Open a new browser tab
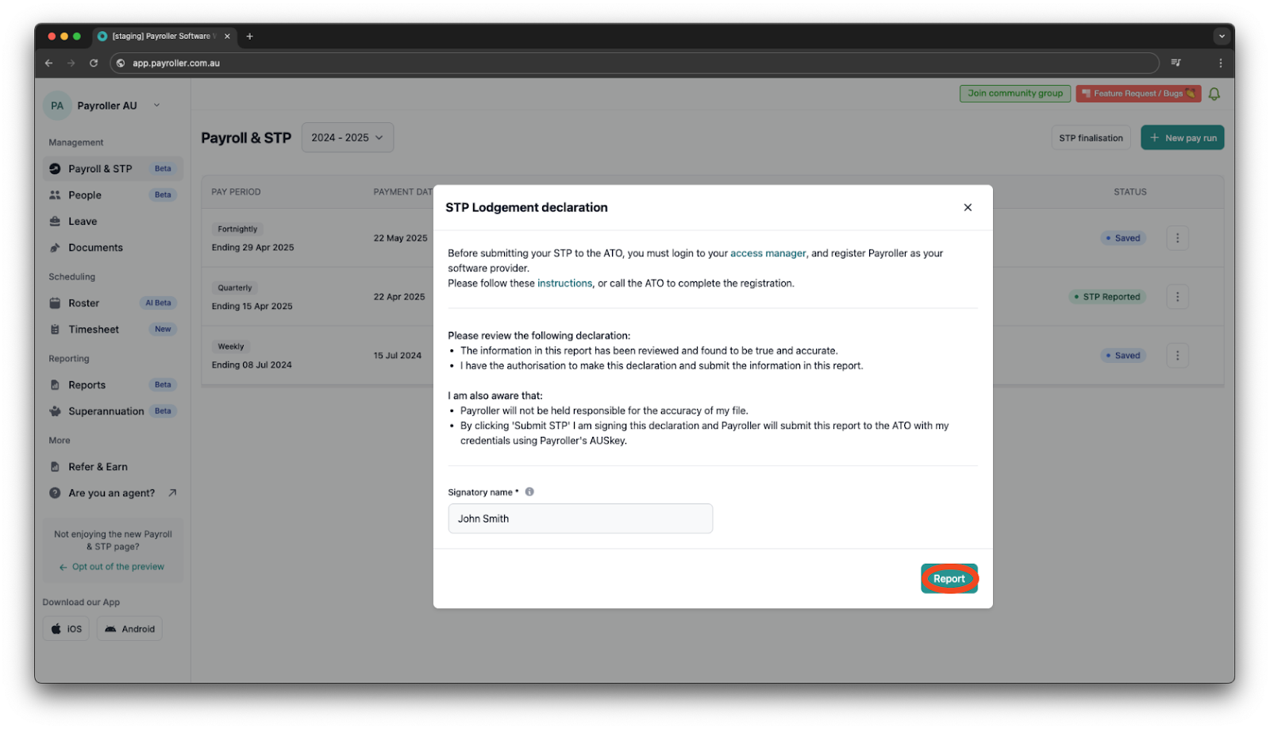 click(249, 37)
